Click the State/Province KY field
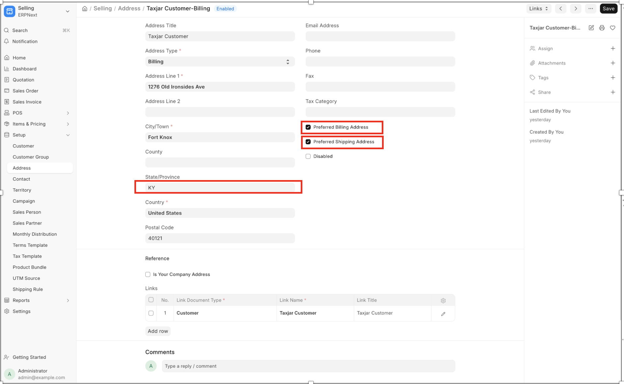Viewport: 624px width, 384px height. pos(220,188)
